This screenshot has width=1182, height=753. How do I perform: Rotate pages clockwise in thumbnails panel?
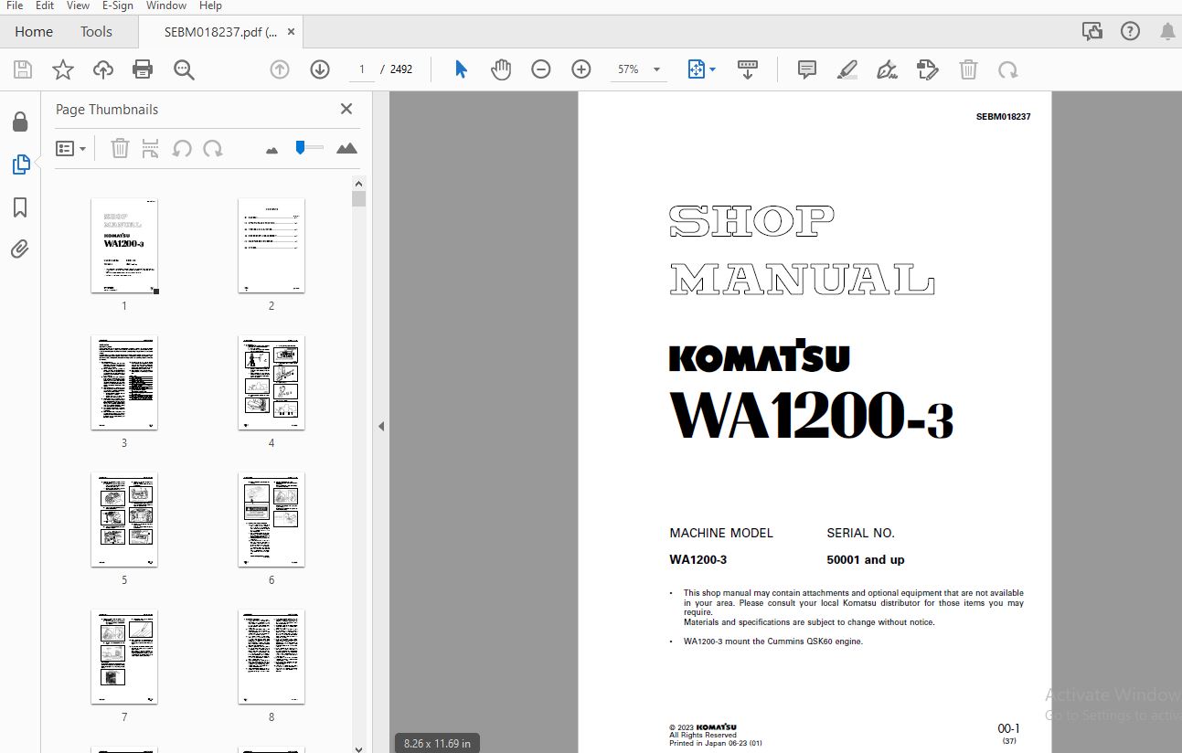213,148
